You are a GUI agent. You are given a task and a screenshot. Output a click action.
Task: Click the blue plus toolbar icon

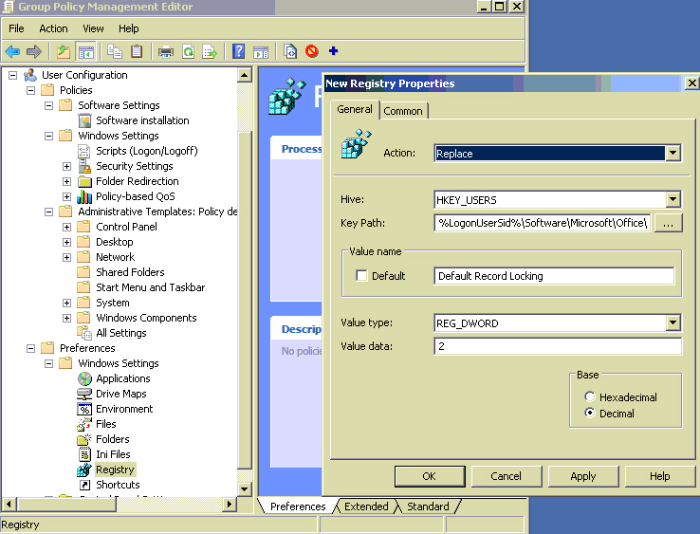pyautogui.click(x=333, y=51)
